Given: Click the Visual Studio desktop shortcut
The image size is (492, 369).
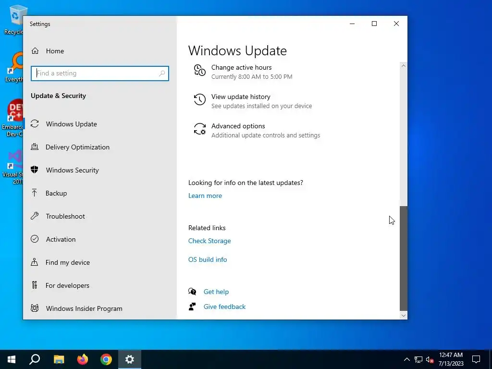Looking at the screenshot, I should [13, 167].
